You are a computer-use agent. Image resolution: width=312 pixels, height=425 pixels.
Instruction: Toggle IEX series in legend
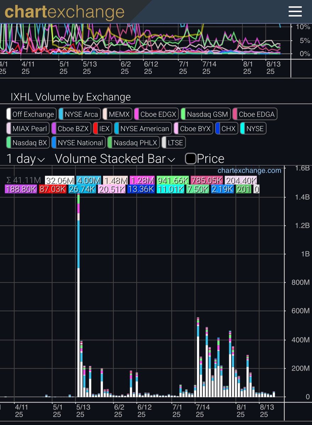(x=102, y=128)
